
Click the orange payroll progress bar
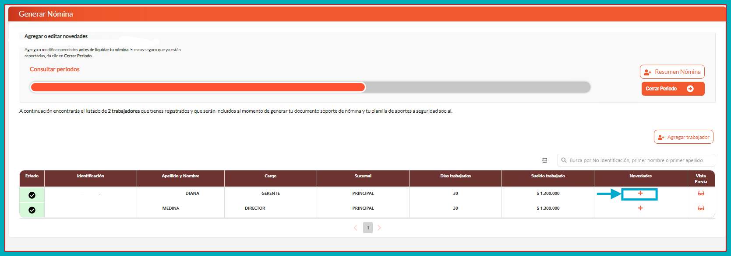point(198,87)
